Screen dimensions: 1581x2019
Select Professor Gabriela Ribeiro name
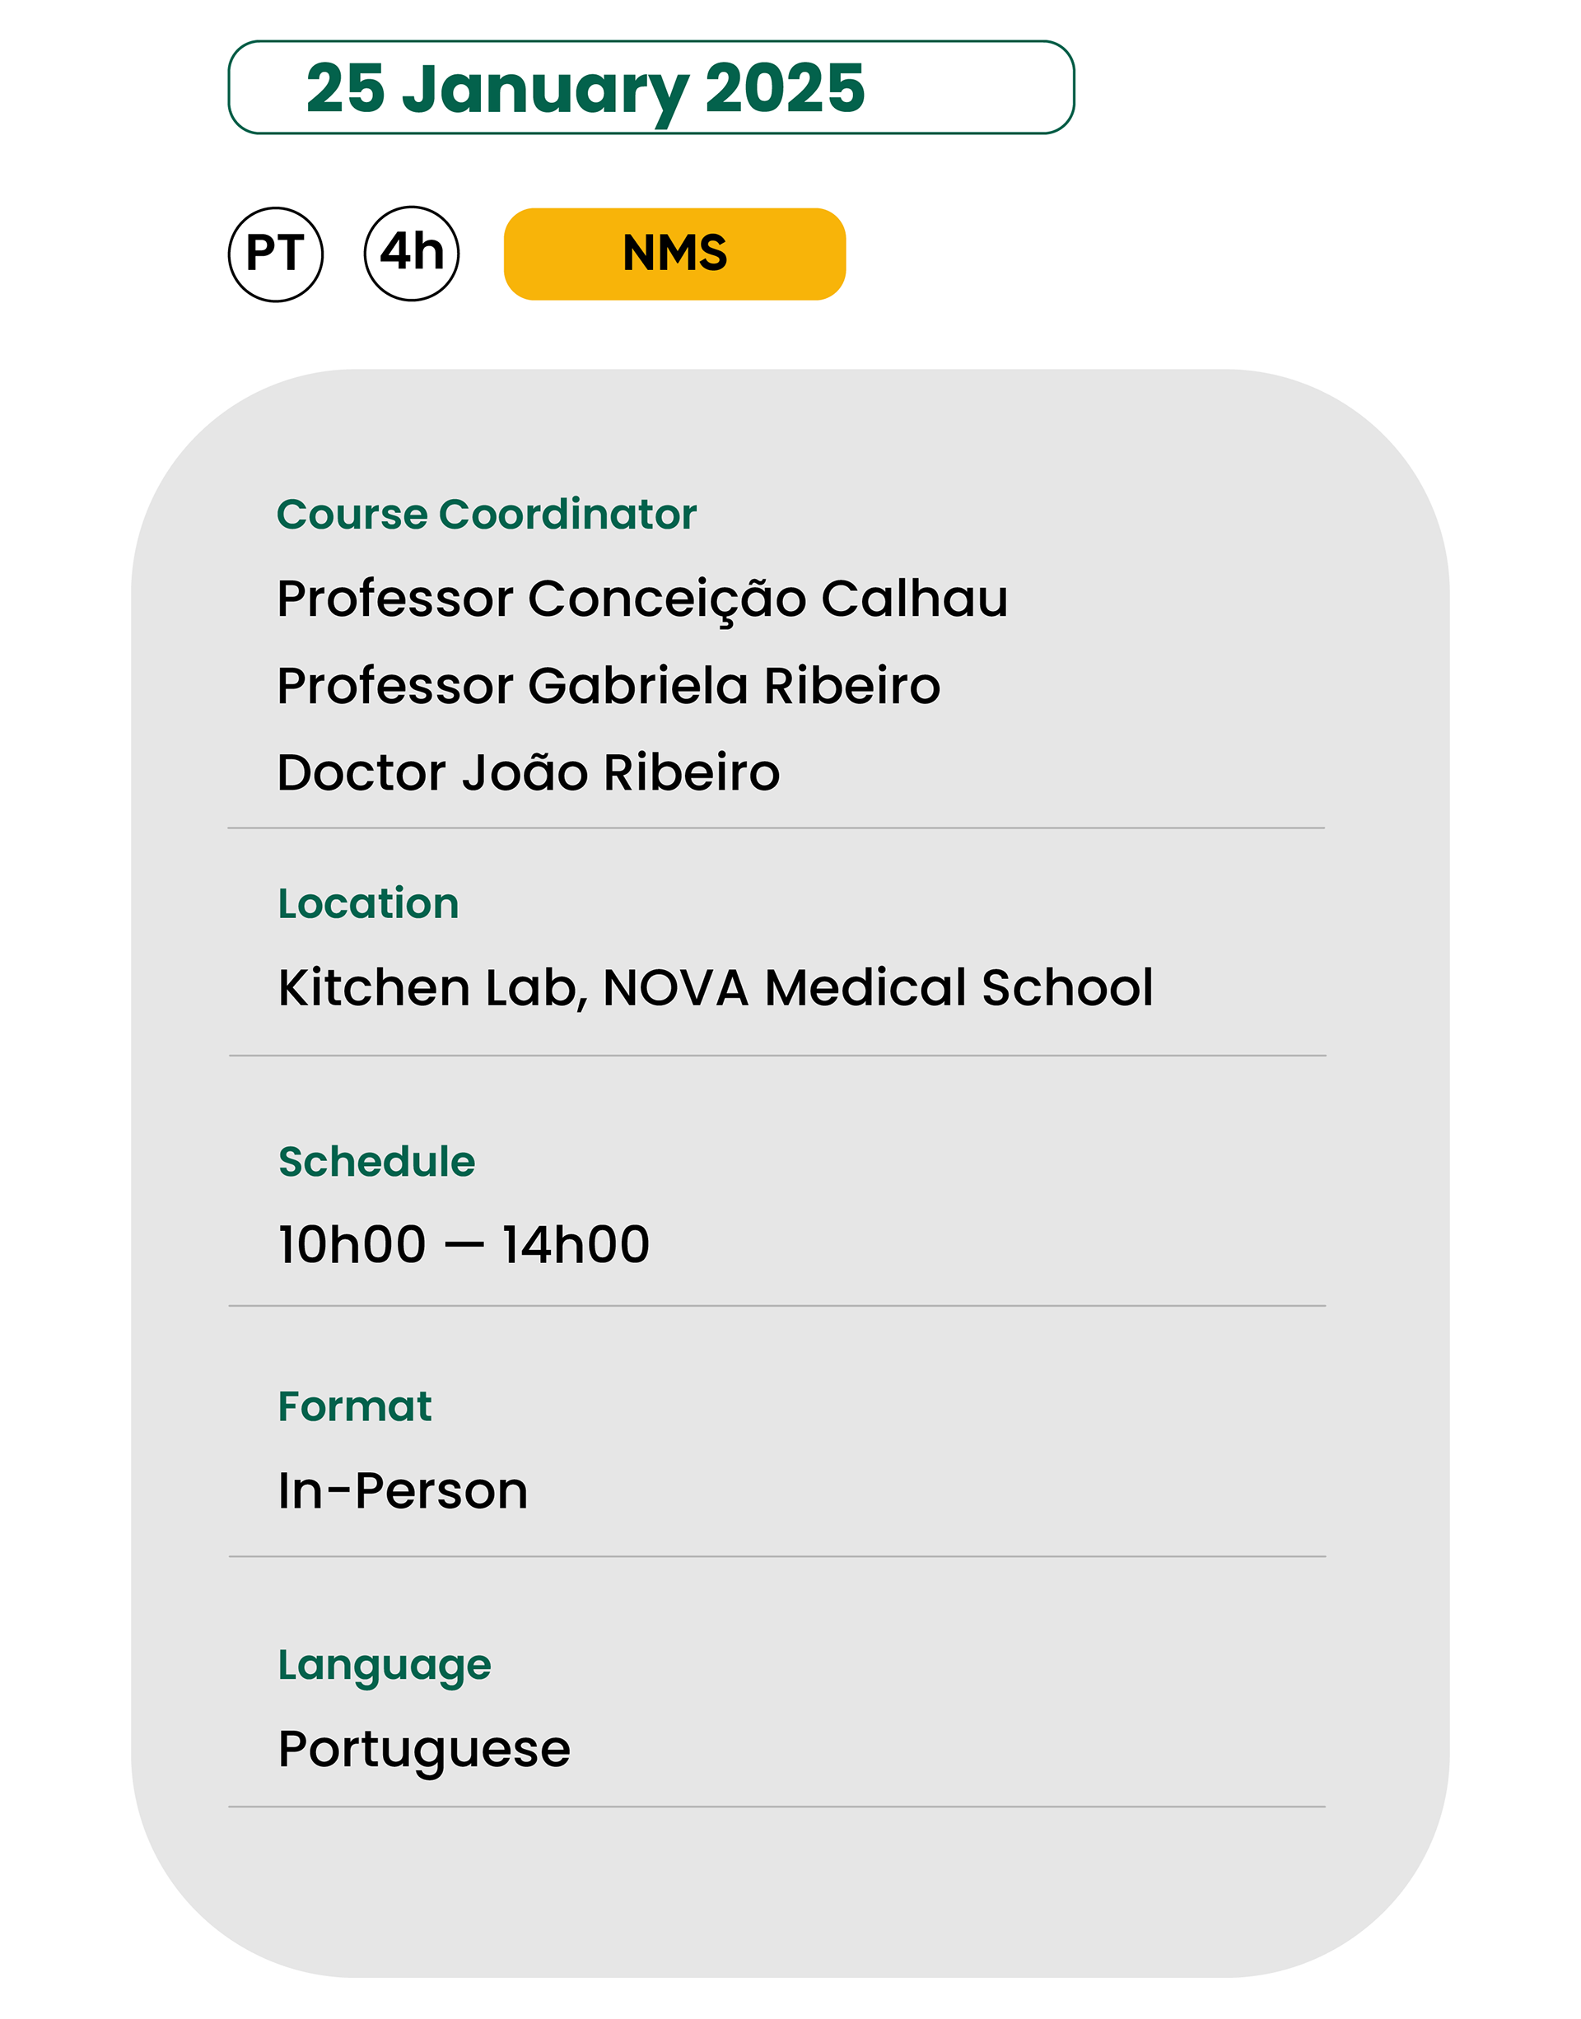pyautogui.click(x=609, y=686)
